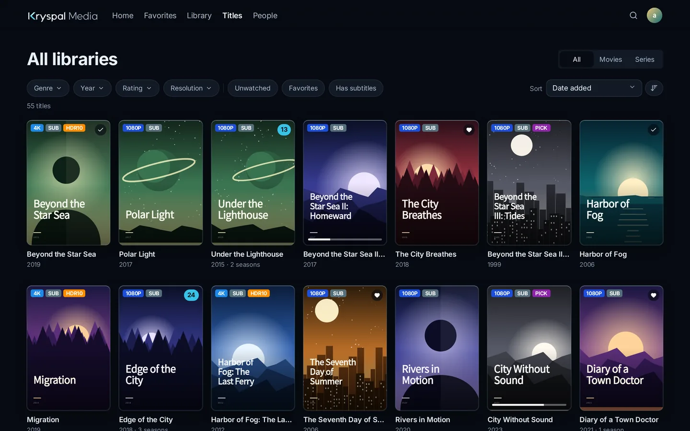Viewport: 690px width, 431px height.
Task: Click heart icon on Diary of a Town Doctor
Action: pos(653,295)
